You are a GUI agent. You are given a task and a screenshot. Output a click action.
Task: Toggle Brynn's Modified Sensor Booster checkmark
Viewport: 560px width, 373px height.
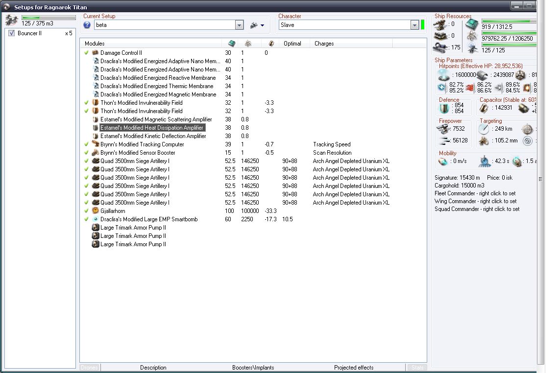click(86, 153)
